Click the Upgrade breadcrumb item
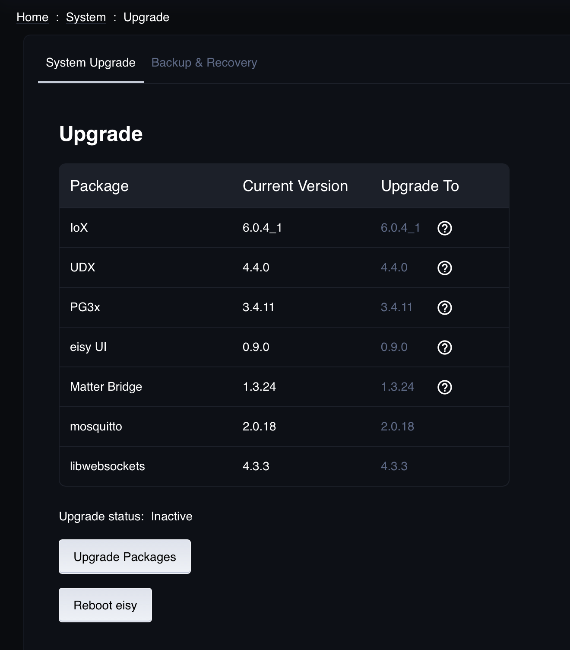The image size is (570, 650). click(146, 17)
